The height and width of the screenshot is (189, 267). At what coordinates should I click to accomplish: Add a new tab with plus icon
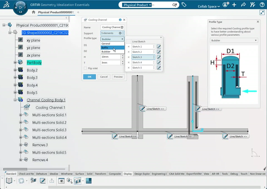78,12
